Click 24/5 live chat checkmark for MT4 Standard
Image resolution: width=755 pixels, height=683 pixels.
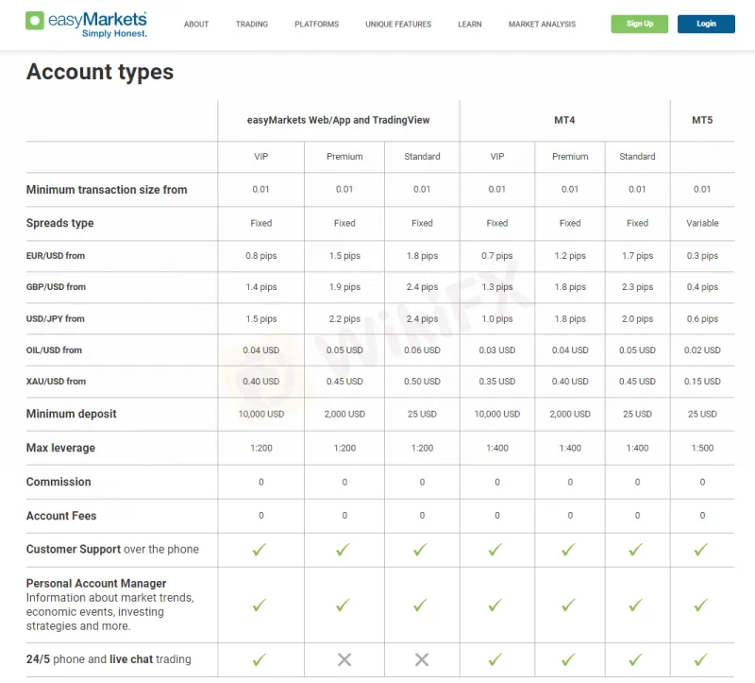(x=635, y=659)
